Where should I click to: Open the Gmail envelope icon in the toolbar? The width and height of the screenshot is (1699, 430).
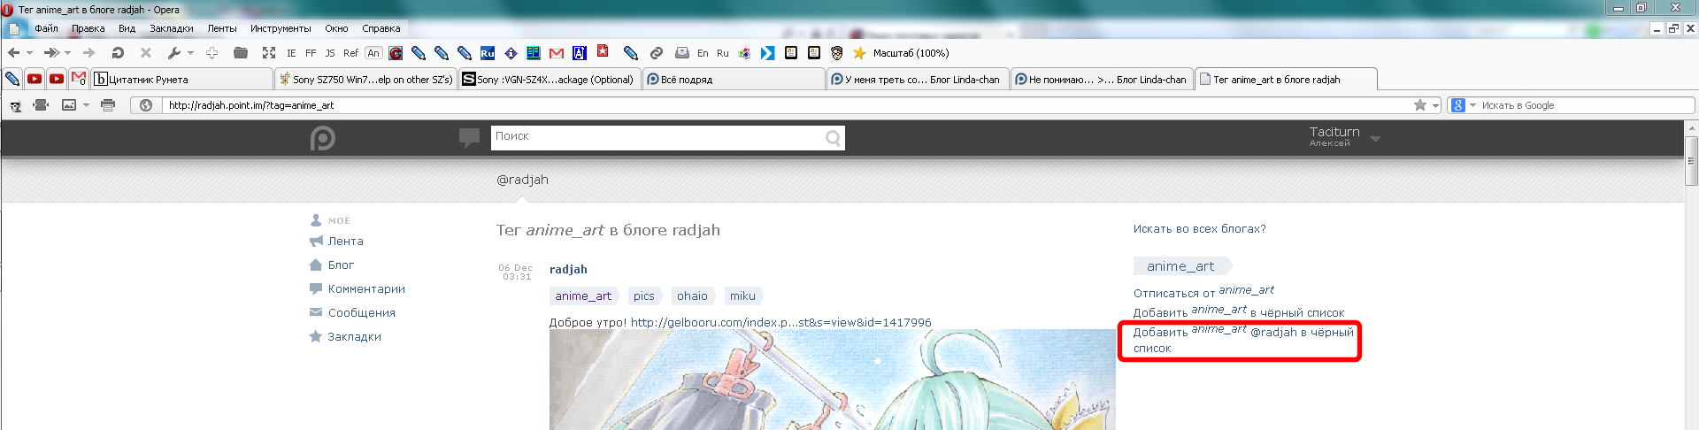pyautogui.click(x=557, y=53)
